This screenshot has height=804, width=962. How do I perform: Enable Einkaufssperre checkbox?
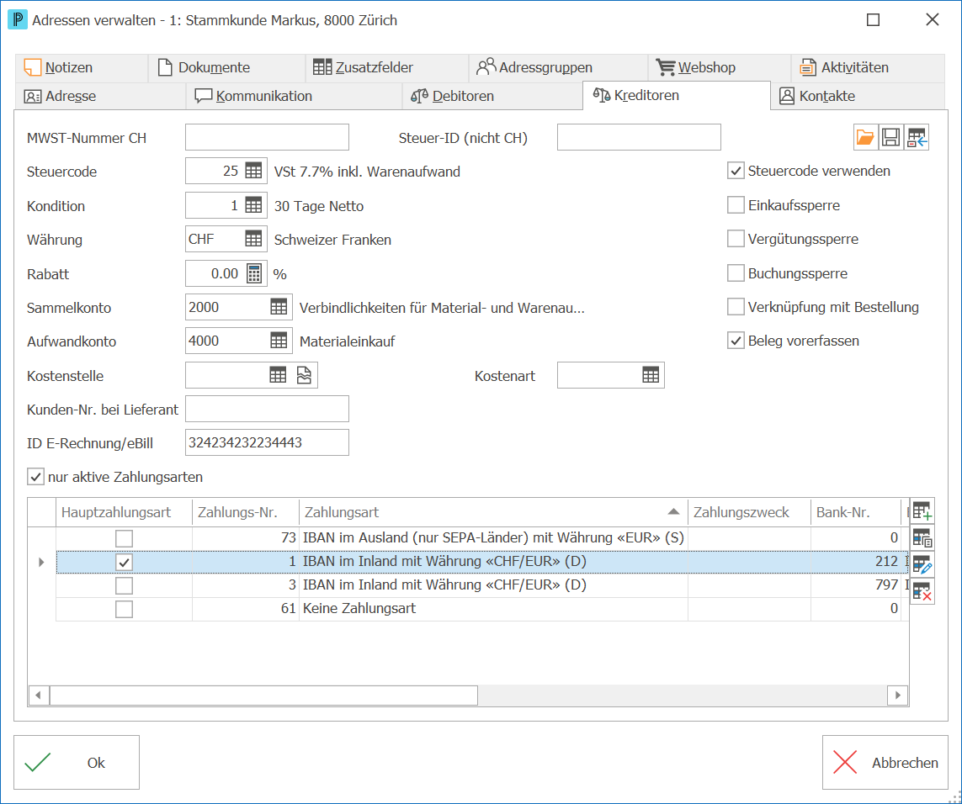[736, 205]
